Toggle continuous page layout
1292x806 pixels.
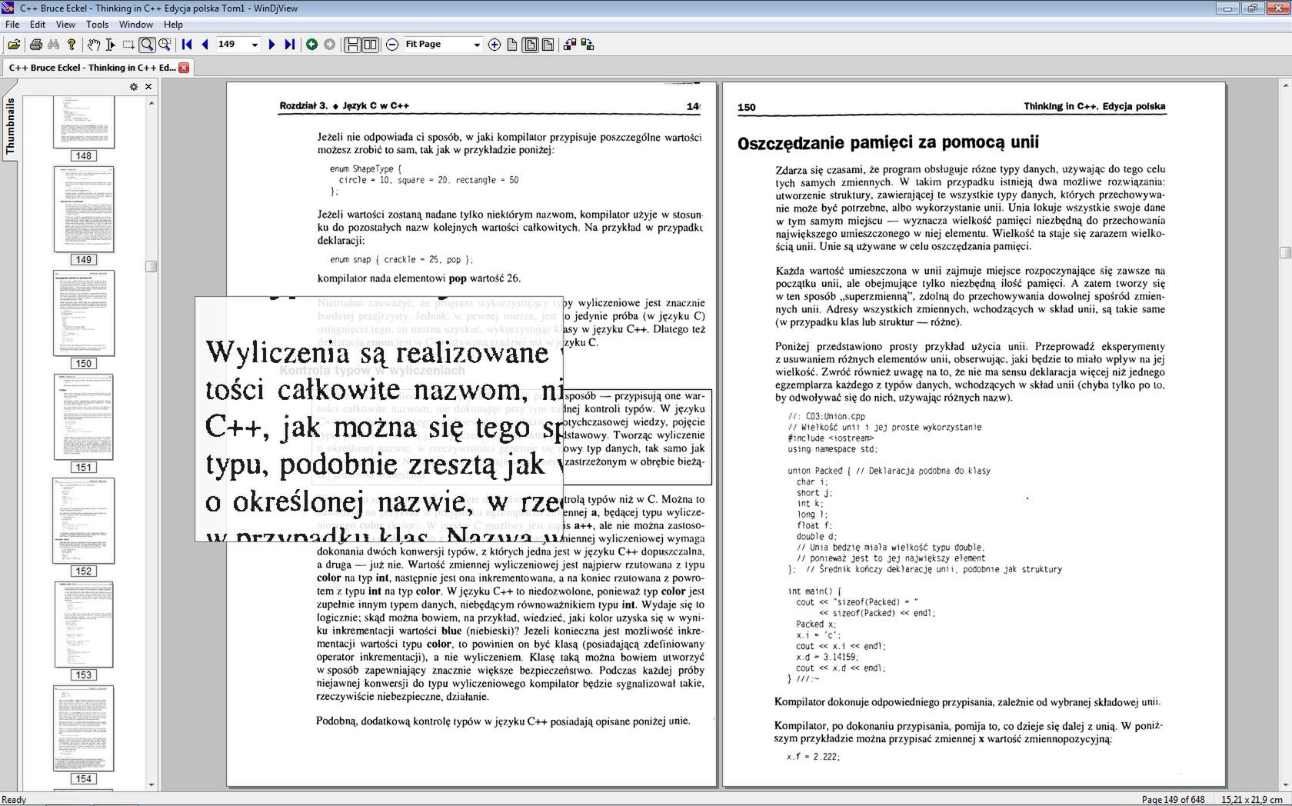click(x=352, y=45)
